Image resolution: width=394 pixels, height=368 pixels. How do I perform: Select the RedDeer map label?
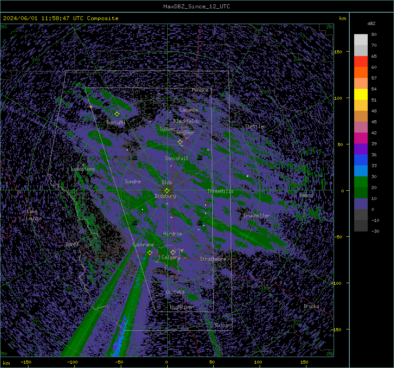(x=186, y=133)
